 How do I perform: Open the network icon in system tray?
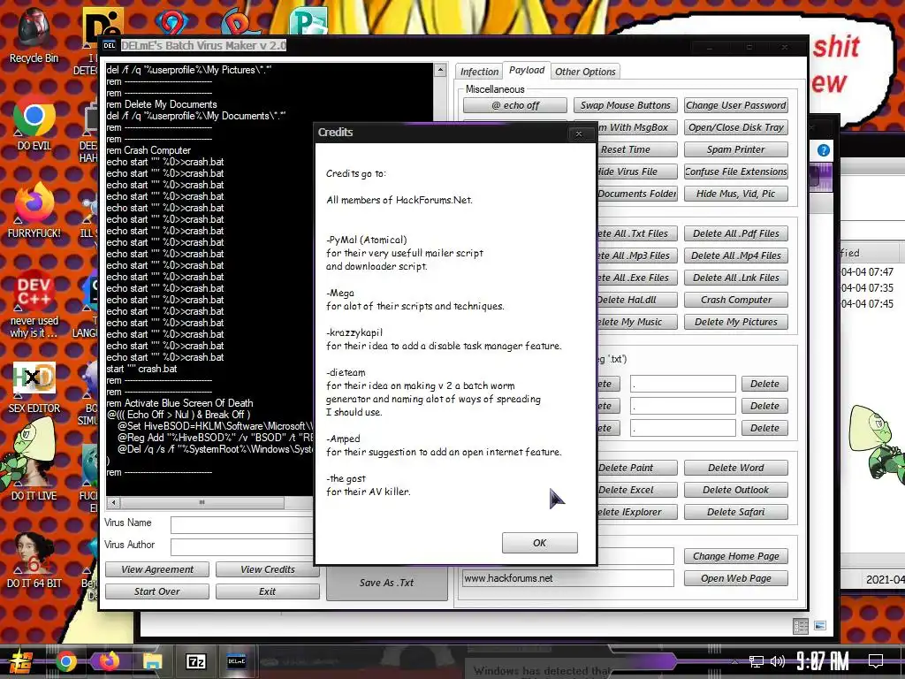point(756,661)
